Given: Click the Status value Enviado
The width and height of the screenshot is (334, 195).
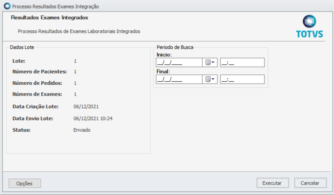Looking at the screenshot, I should (82, 130).
